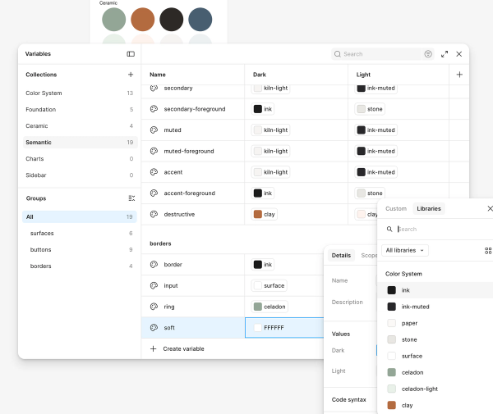Pick the surface library color
493x414 pixels.
[435, 356]
